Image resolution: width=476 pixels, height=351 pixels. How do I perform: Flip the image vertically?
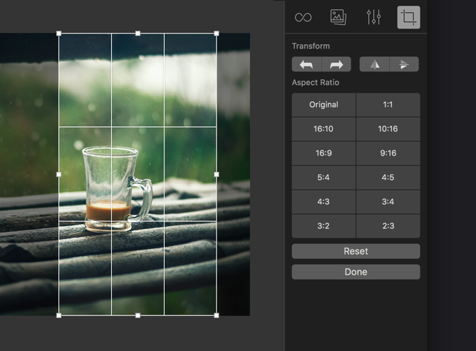(x=404, y=64)
